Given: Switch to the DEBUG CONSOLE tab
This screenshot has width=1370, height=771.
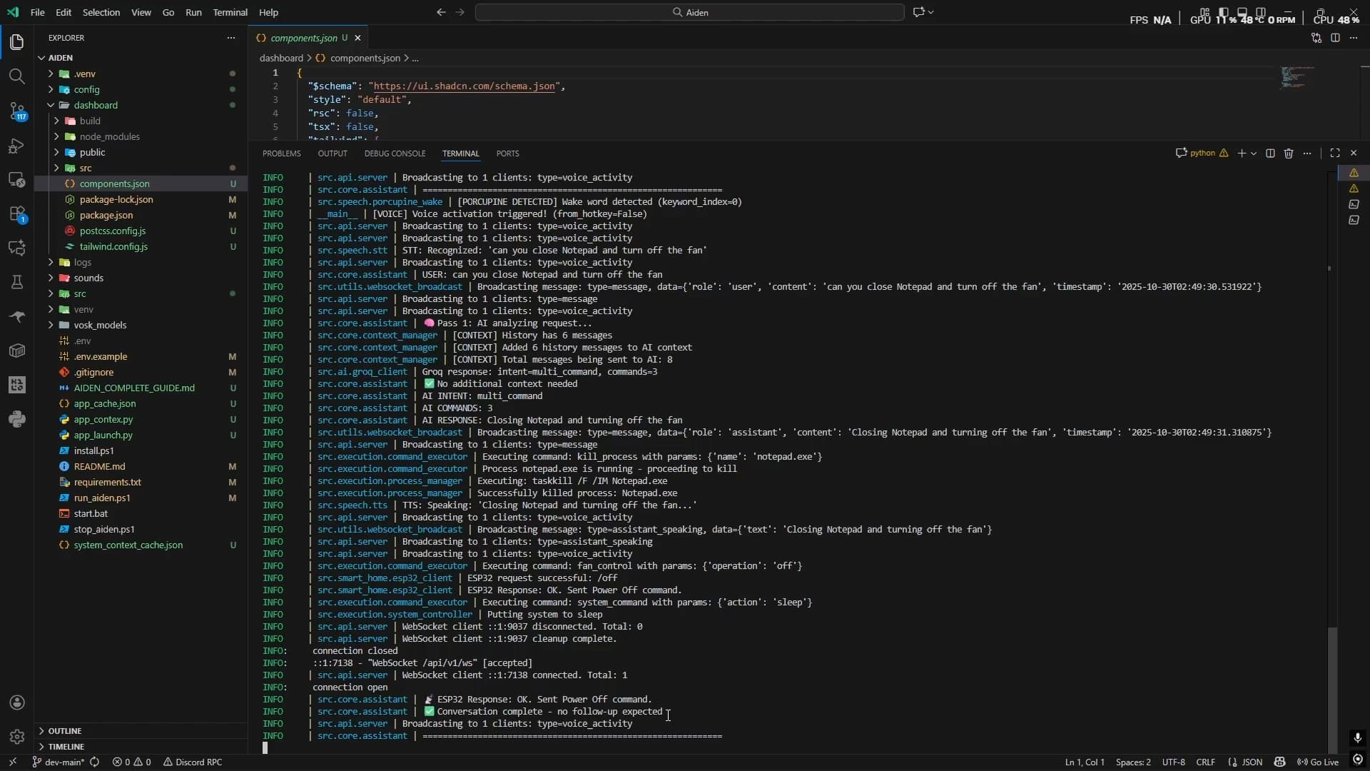Looking at the screenshot, I should [395, 153].
